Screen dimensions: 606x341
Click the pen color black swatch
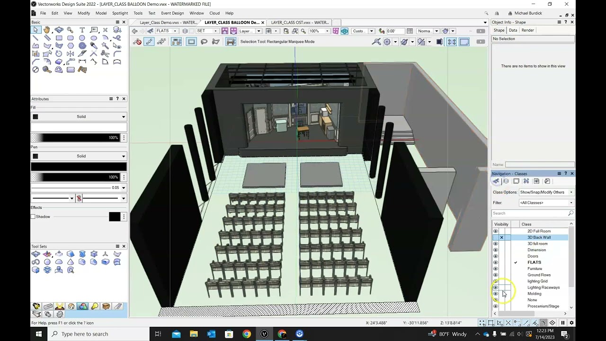(79, 166)
